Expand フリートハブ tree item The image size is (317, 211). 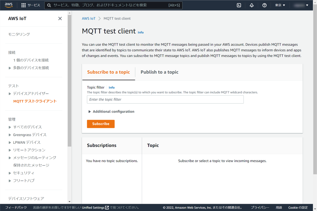(10, 181)
